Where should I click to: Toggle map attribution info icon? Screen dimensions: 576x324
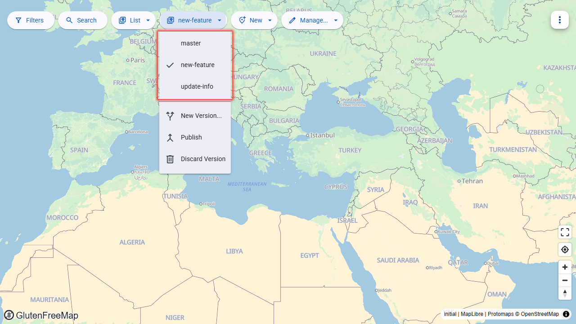coord(566,314)
